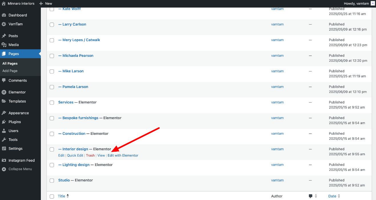The width and height of the screenshot is (376, 200).
Task: Click the plus icon next to New
Action: 41,3
